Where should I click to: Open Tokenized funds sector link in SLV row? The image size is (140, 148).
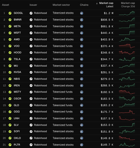pos(63,125)
